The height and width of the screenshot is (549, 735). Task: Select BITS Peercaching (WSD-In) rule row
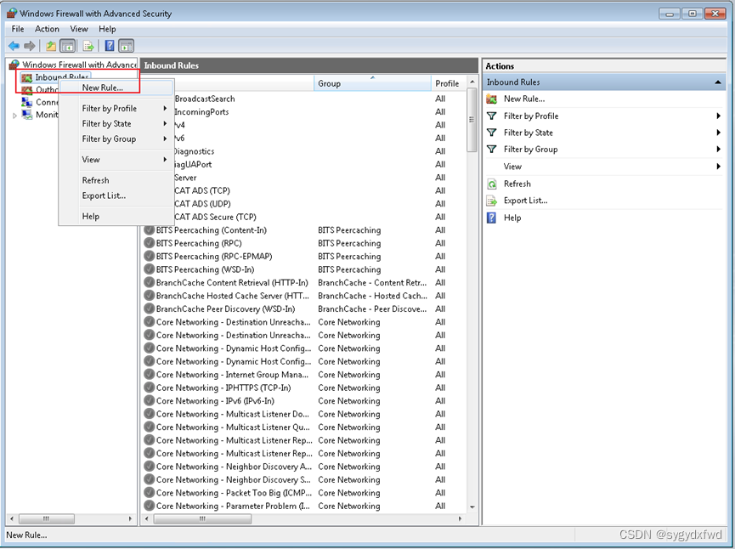303,269
